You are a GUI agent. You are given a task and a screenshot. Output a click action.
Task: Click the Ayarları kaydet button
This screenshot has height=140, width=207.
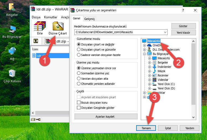point(106,117)
